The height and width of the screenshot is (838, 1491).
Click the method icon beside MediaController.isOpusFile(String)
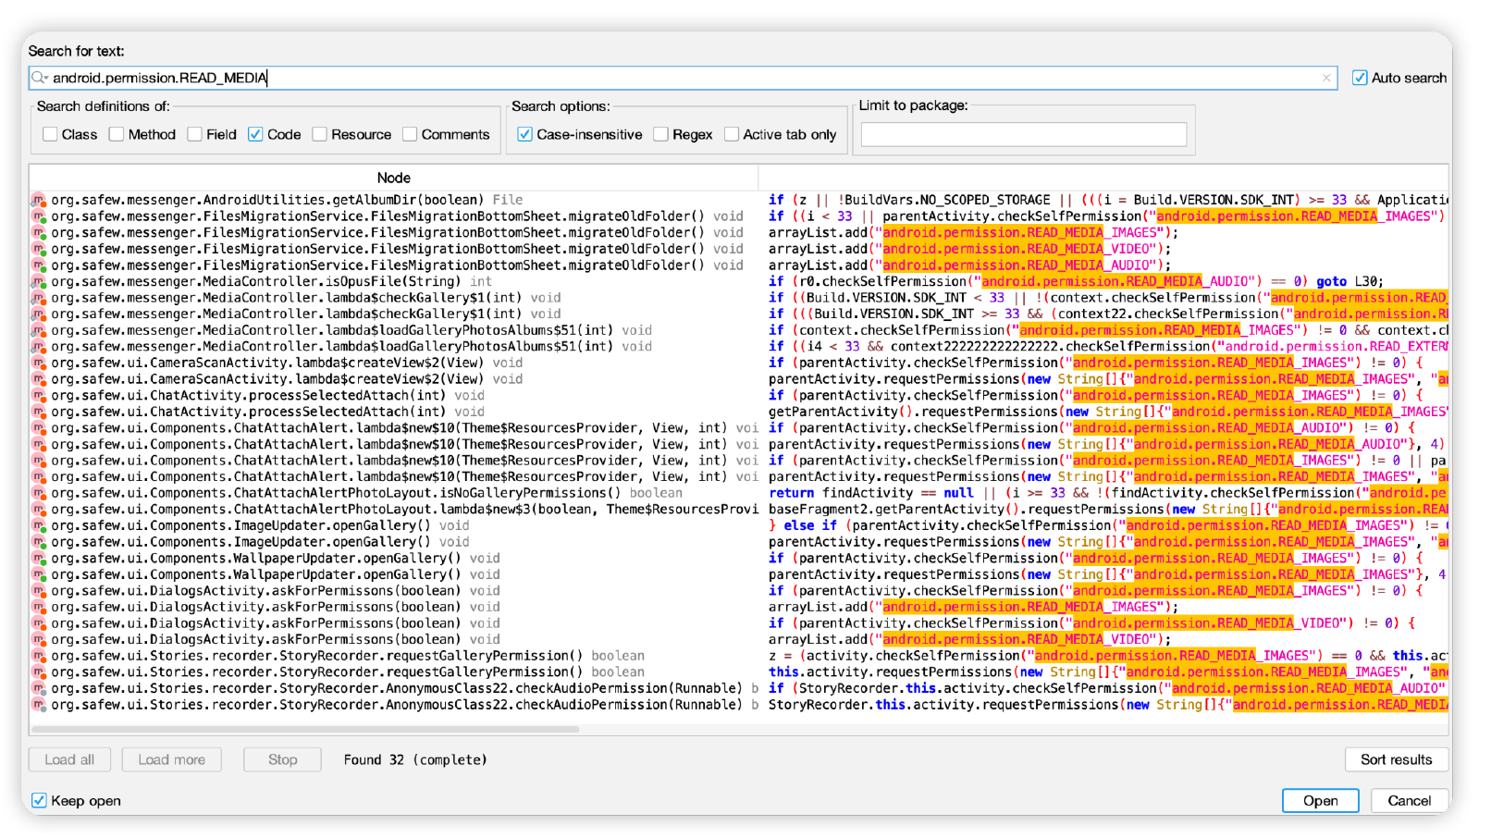pos(39,281)
